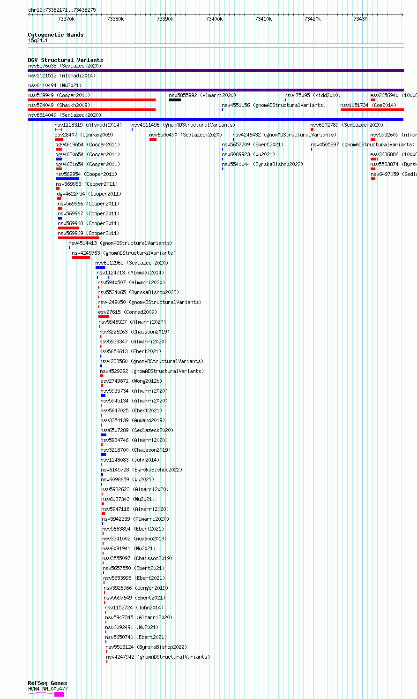Select nsv3354139 (Audano2019) label
The image size is (417, 699).
[x=133, y=420]
